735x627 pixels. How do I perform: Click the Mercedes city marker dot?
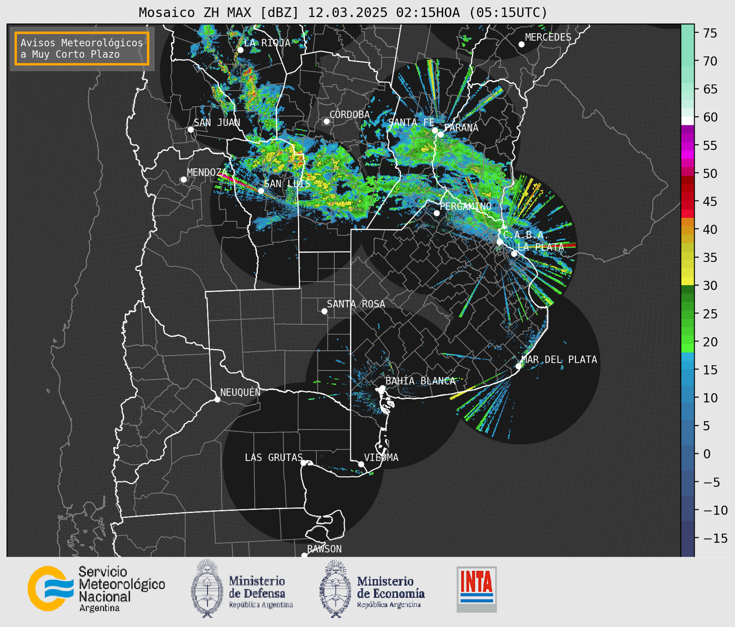(522, 44)
